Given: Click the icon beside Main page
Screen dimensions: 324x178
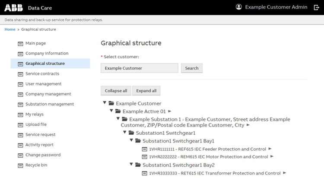Looking at the screenshot, I should (20, 44).
